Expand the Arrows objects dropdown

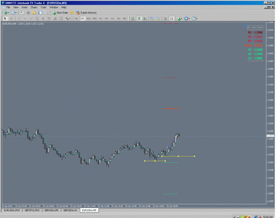pyautogui.click(x=68, y=19)
